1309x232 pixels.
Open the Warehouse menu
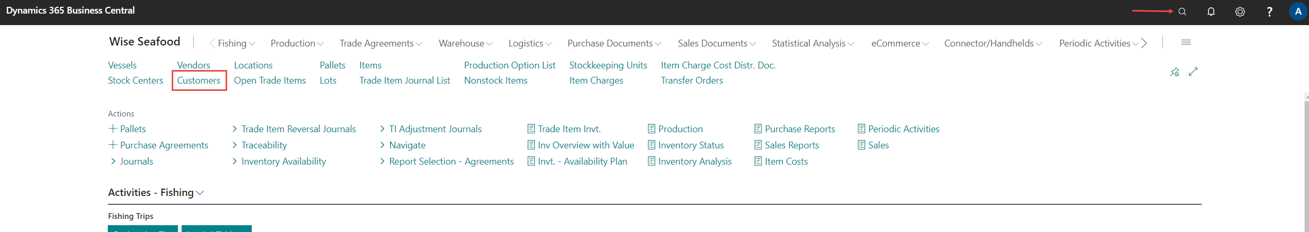point(465,43)
